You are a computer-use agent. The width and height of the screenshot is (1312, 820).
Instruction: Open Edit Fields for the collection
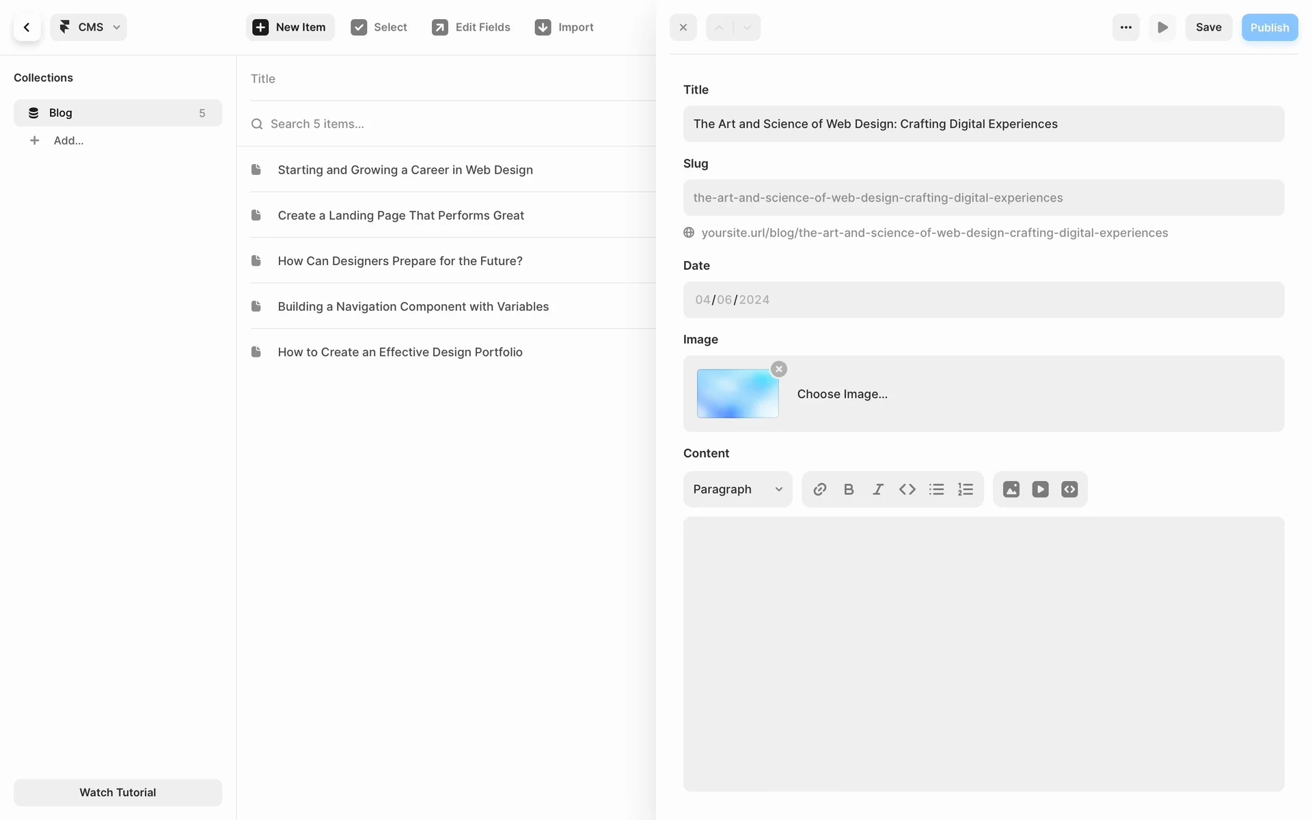click(471, 27)
